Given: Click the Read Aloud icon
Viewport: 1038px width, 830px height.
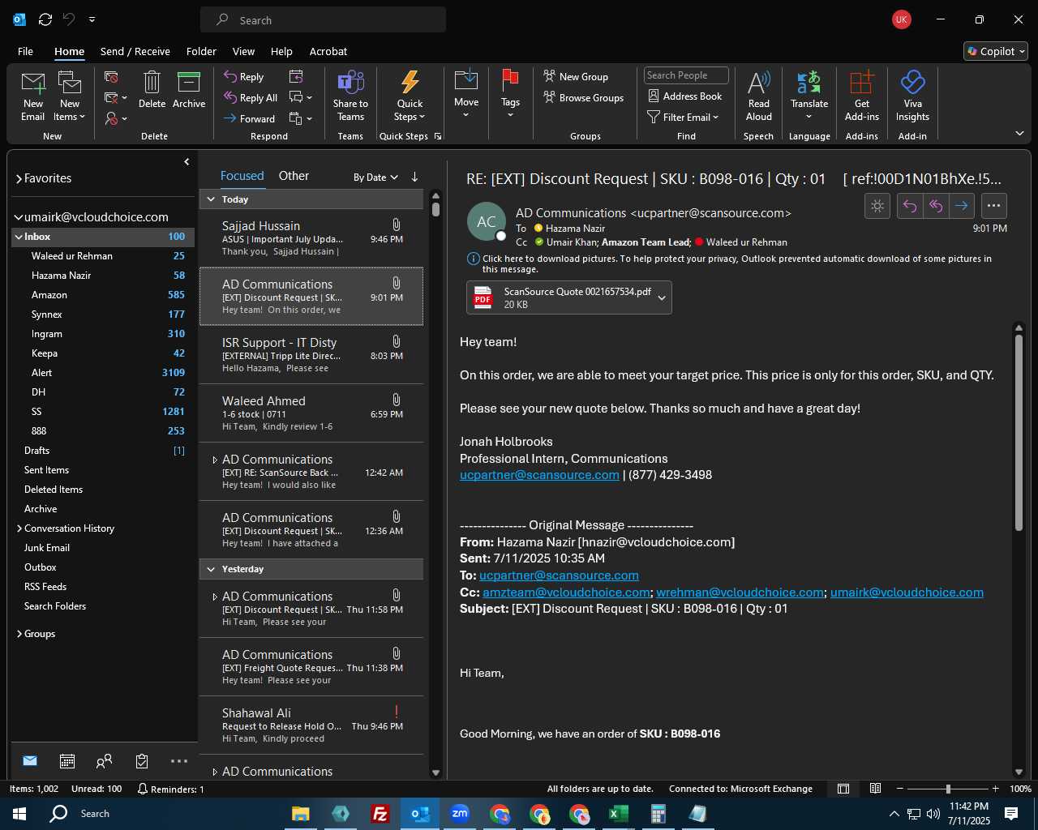Looking at the screenshot, I should (x=759, y=83).
